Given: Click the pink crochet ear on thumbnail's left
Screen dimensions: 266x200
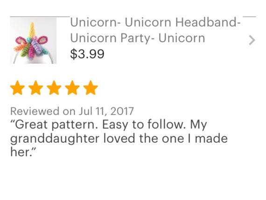Looking at the screenshot, I should [20, 40].
